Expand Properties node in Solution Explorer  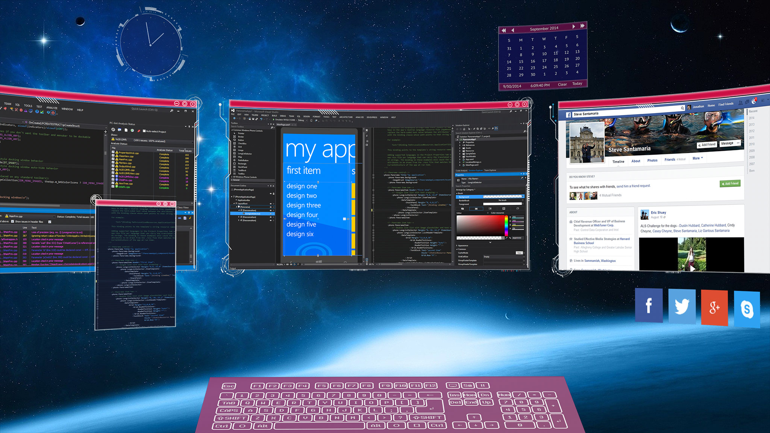460,142
